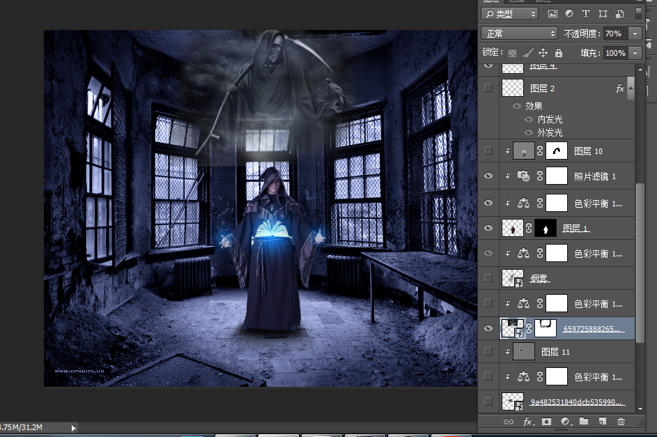Image resolution: width=657 pixels, height=437 pixels.
Task: Open the 类型 filter type dropdown
Action: pos(510,14)
